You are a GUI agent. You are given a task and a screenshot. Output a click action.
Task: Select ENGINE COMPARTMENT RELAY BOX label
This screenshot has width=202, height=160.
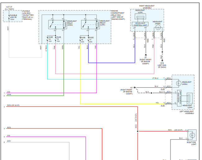coord(118,15)
